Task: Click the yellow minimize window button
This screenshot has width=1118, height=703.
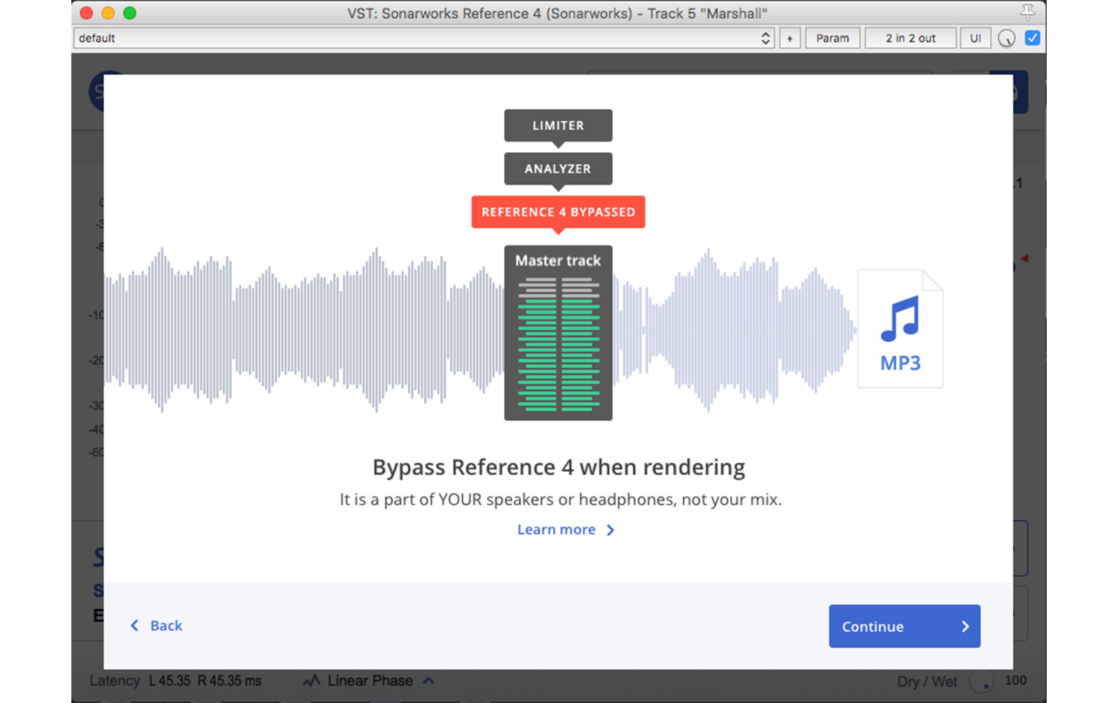Action: [x=108, y=13]
